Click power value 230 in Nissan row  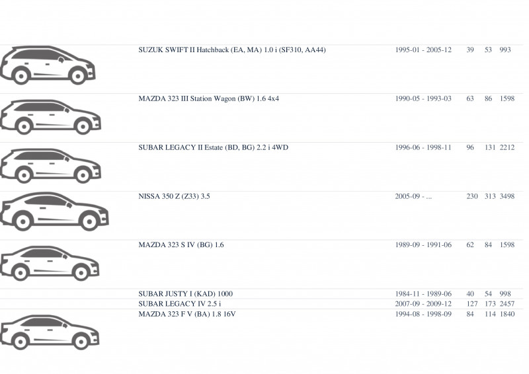pyautogui.click(x=472, y=196)
